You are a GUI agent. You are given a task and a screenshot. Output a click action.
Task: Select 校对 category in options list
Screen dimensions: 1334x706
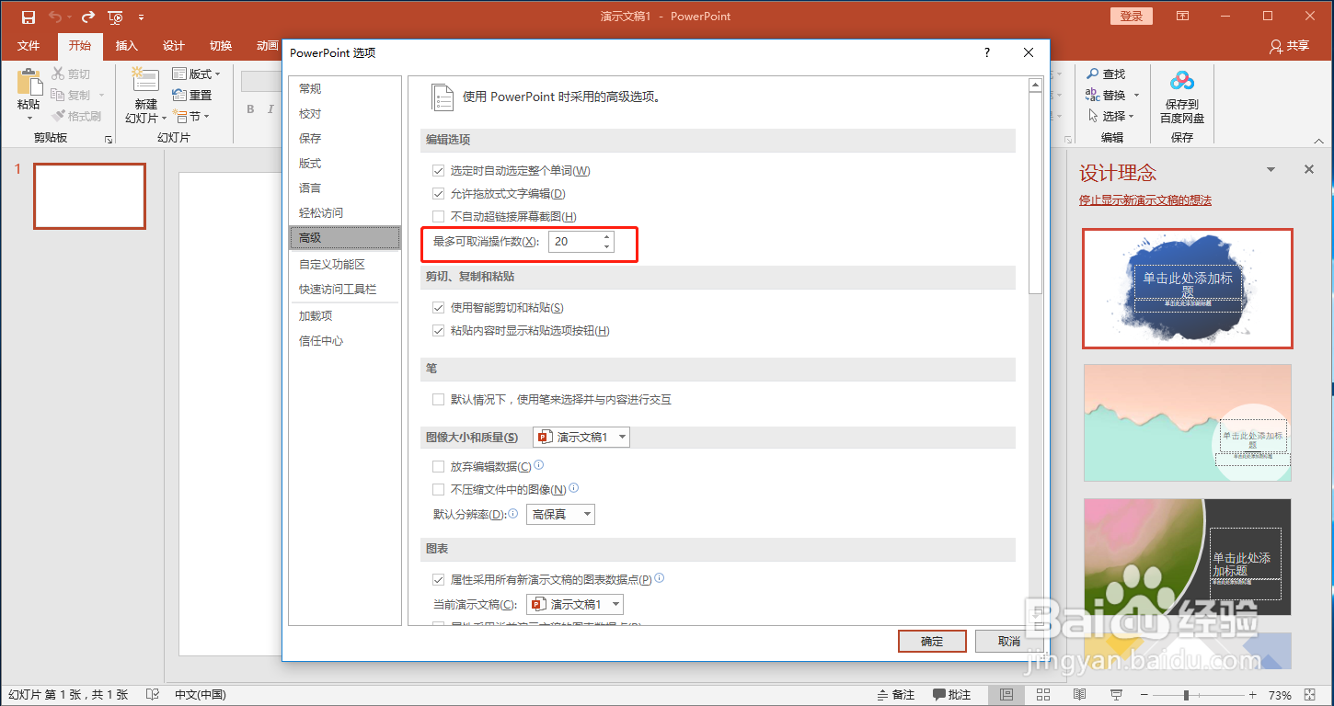345,114
